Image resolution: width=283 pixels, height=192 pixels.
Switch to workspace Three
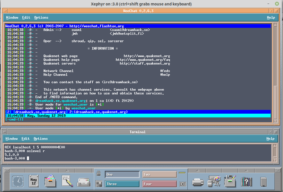(122, 184)
